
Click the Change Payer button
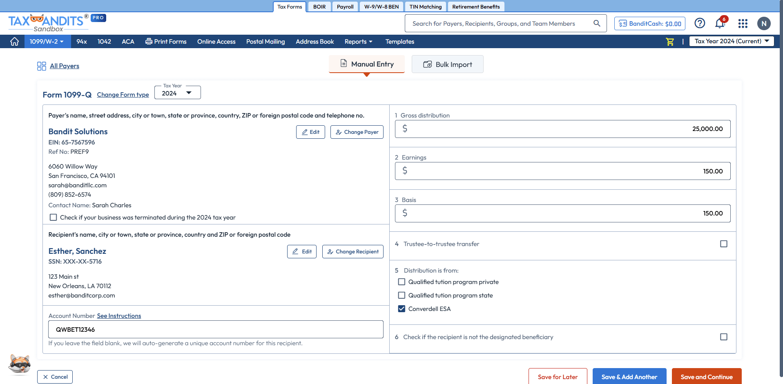click(357, 132)
